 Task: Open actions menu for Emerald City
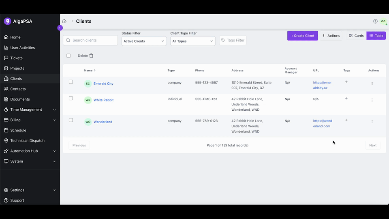pos(372,84)
